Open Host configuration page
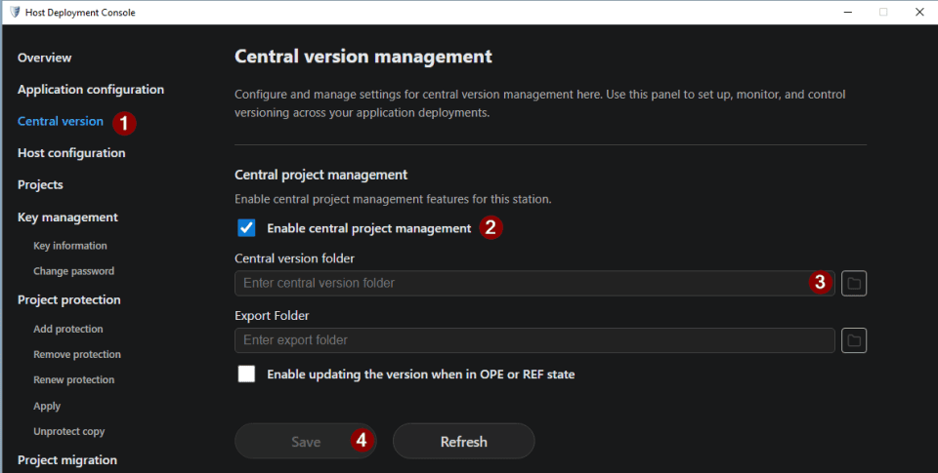 point(71,153)
